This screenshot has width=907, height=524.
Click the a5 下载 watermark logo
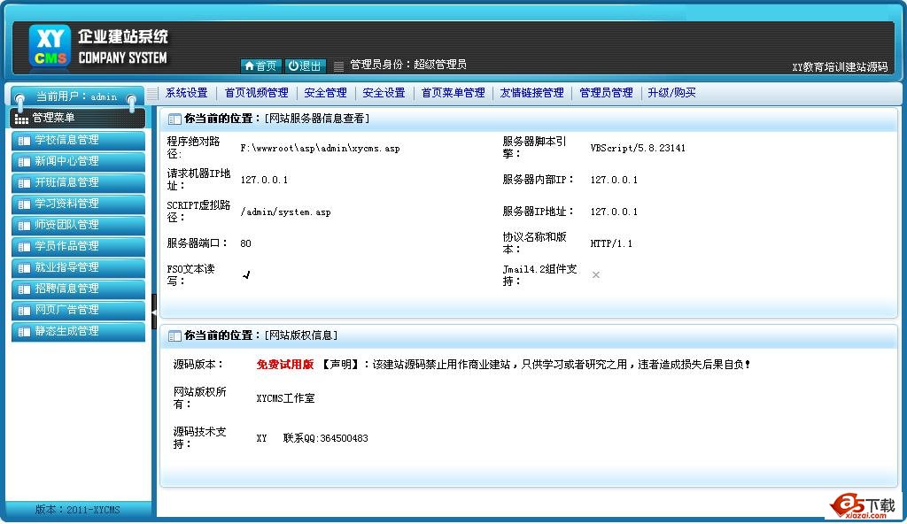coord(862,505)
